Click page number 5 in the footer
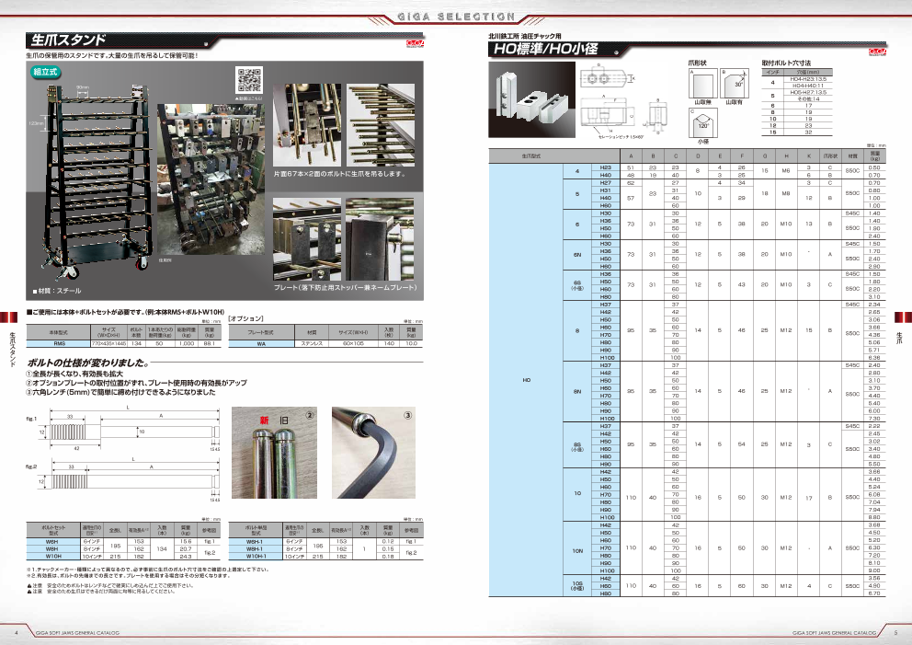The image size is (912, 645). coord(895,633)
